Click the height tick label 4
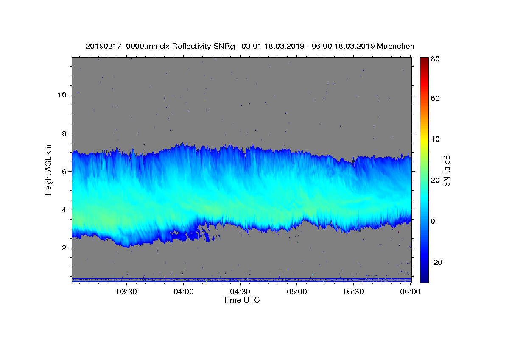The image size is (509, 339). click(x=64, y=210)
